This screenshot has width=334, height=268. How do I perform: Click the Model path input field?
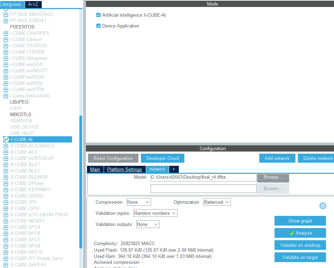(204, 177)
